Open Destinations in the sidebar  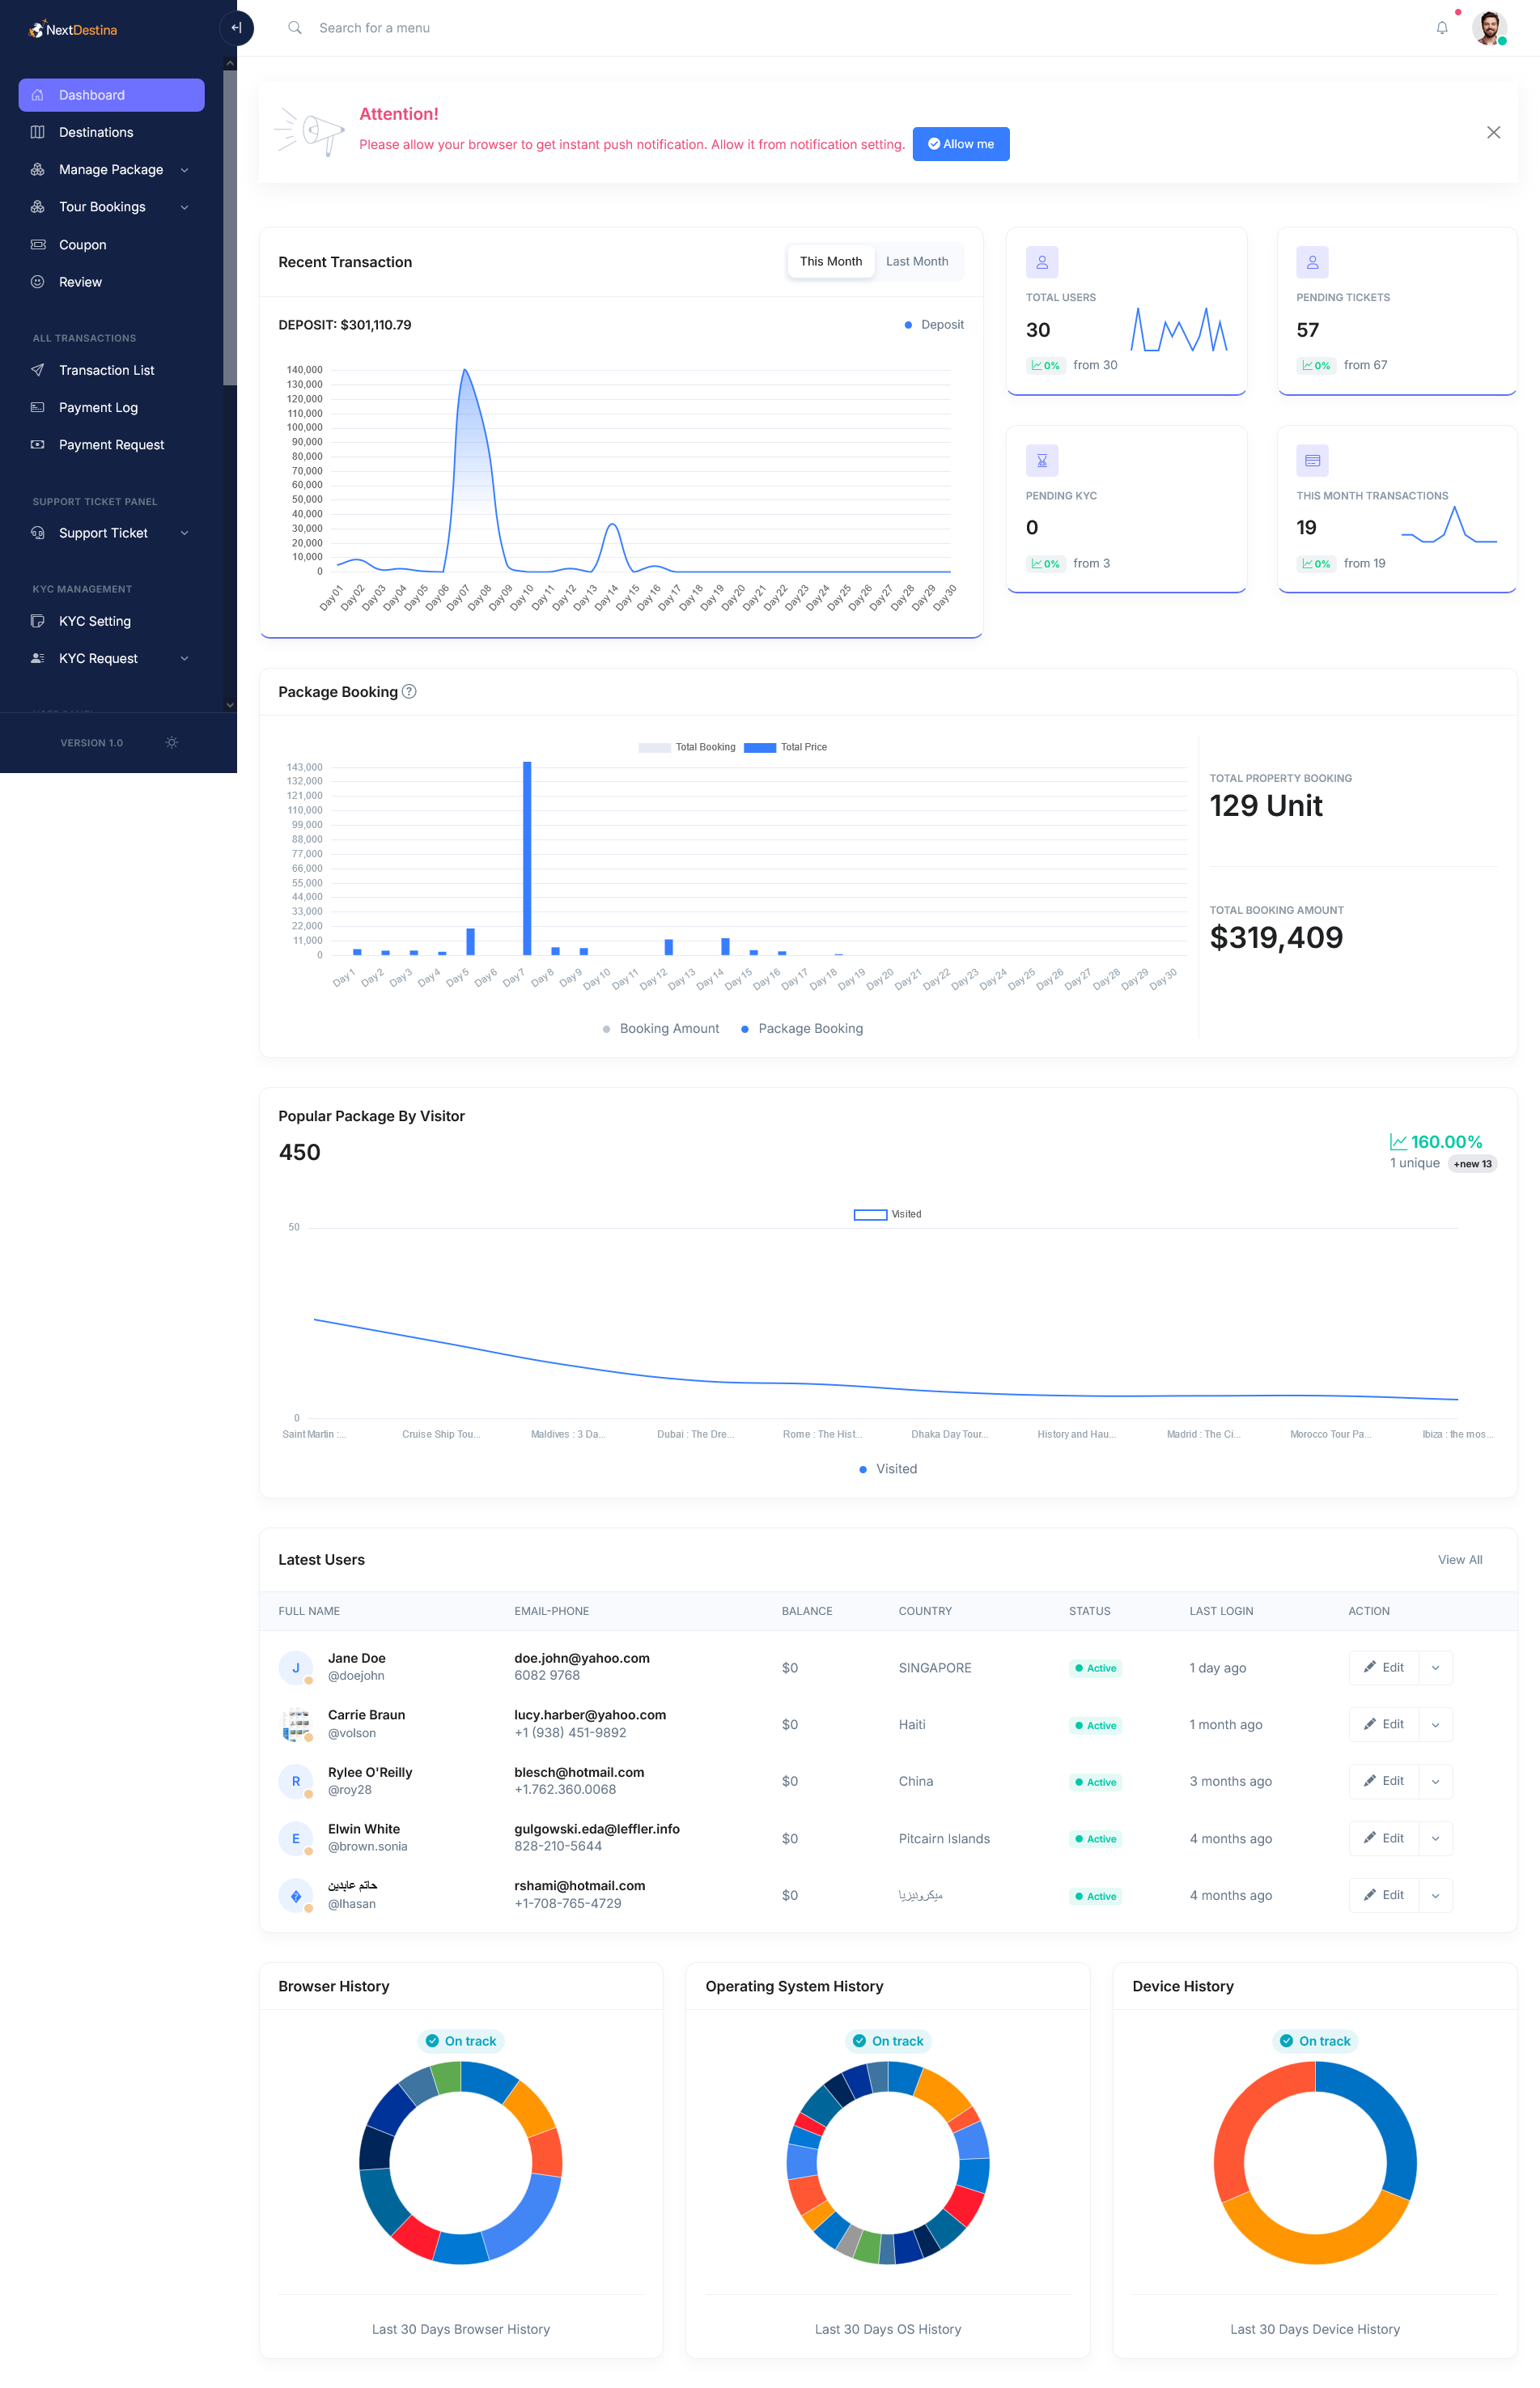111,132
